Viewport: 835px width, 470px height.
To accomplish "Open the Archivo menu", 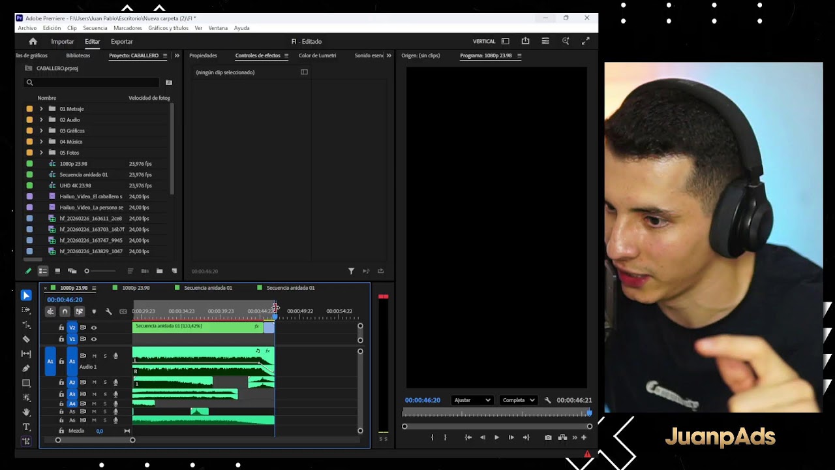I will [27, 28].
